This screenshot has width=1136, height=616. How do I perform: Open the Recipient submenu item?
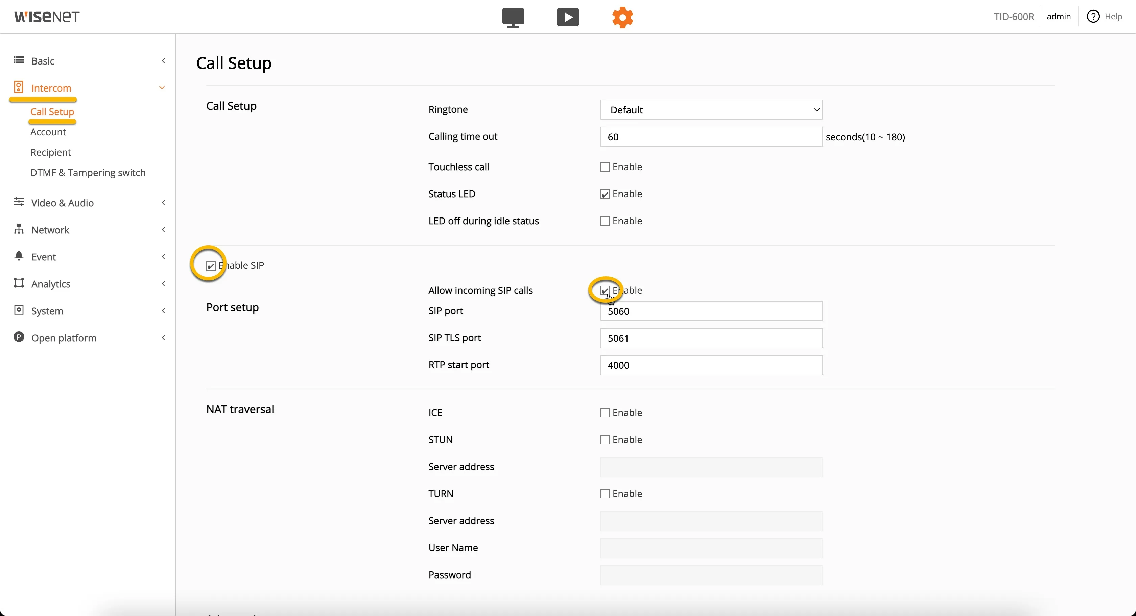coord(51,152)
